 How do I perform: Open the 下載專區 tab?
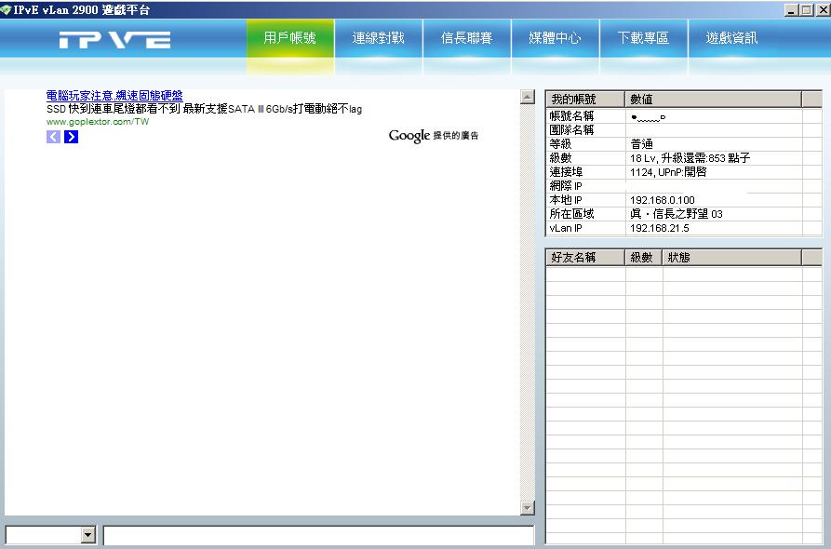pyautogui.click(x=643, y=38)
